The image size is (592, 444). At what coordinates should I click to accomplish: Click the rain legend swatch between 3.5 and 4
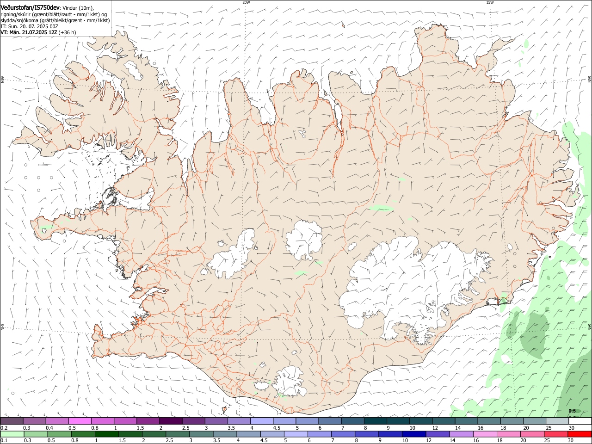tap(225, 434)
